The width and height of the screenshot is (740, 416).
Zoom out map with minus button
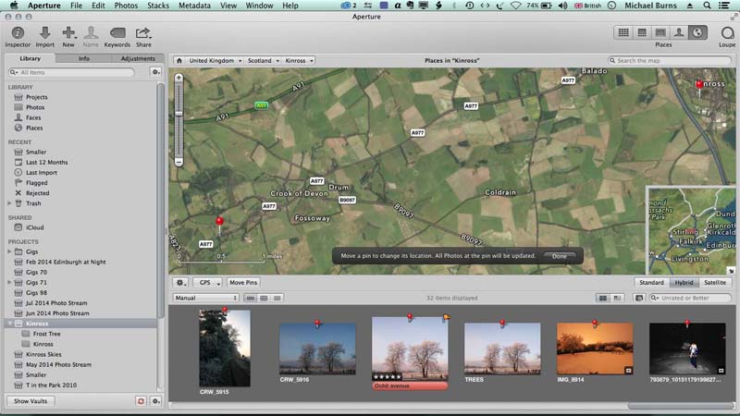[x=179, y=162]
